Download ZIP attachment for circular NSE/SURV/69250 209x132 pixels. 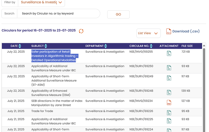pos(169,68)
